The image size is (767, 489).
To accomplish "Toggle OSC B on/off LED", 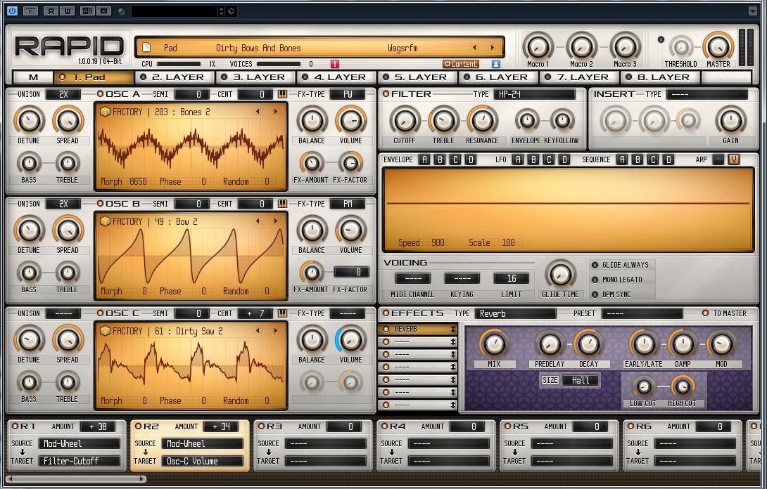I will click(x=101, y=204).
